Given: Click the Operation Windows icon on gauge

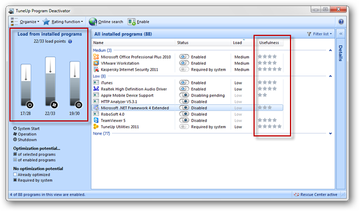Looking at the screenshot, I should pos(54,105).
